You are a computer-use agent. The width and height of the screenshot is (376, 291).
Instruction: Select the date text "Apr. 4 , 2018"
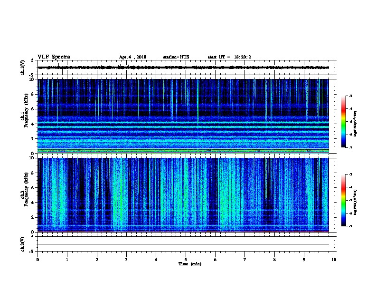132,57
